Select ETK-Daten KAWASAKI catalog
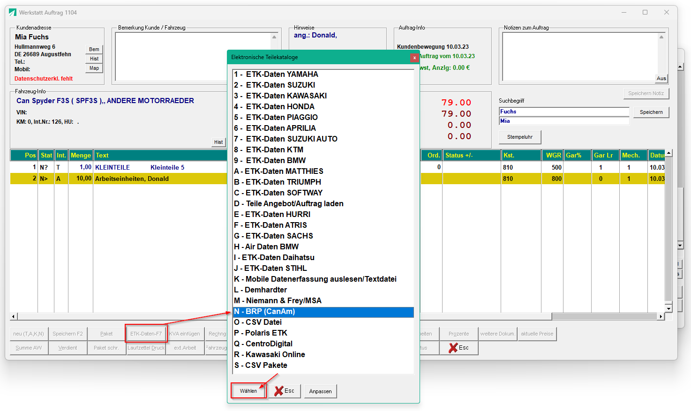 (323, 96)
